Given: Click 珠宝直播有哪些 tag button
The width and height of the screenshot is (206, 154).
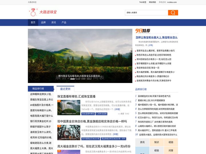Looking at the screenshot, I should click(88, 114).
